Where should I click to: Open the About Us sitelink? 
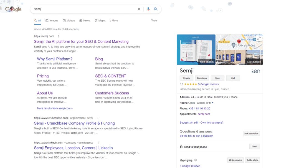click(x=45, y=93)
